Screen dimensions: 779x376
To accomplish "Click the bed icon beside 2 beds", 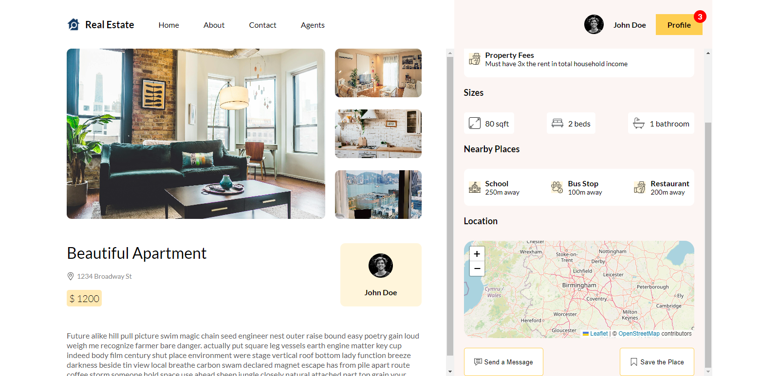I will pyautogui.click(x=557, y=123).
